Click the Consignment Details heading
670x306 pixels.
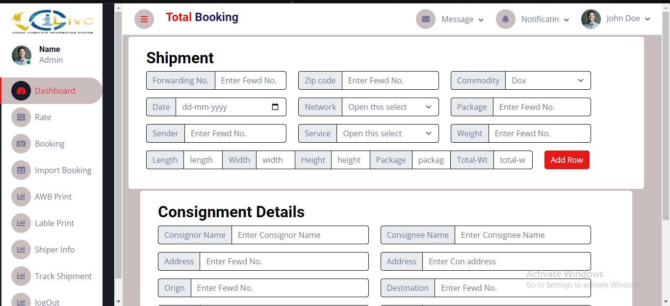click(231, 212)
